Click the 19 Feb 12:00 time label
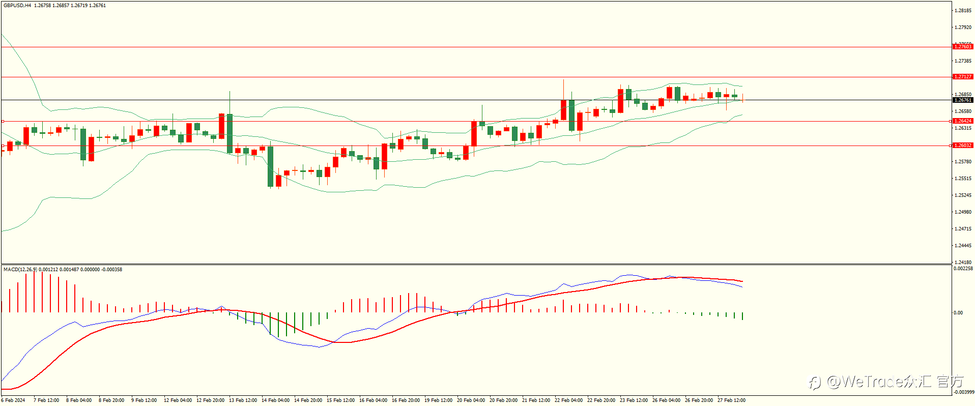The height and width of the screenshot is (406, 975). click(x=438, y=400)
